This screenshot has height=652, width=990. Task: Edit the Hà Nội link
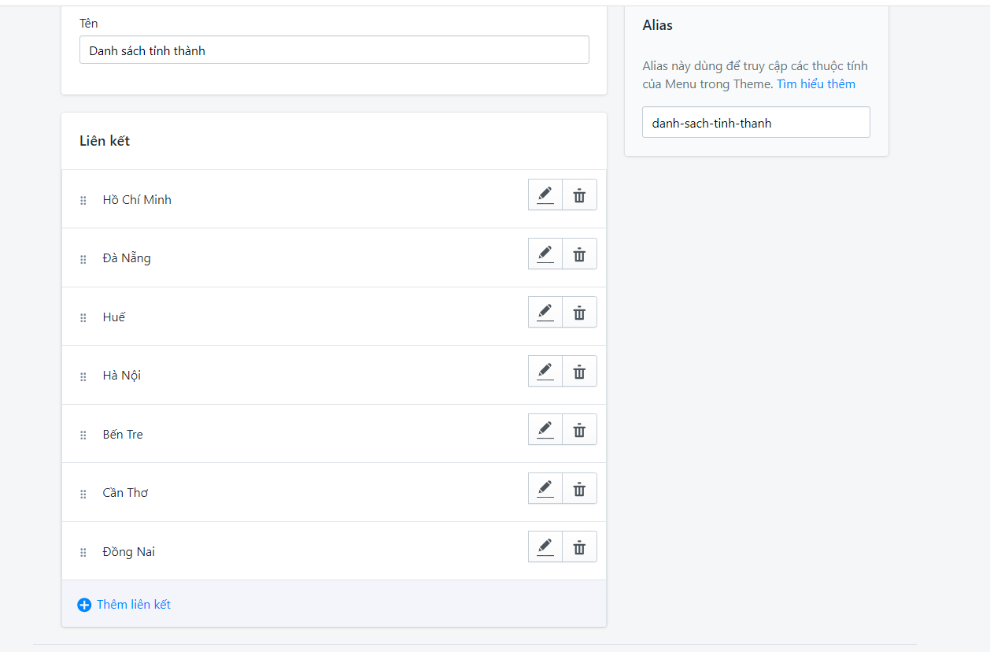click(x=545, y=371)
